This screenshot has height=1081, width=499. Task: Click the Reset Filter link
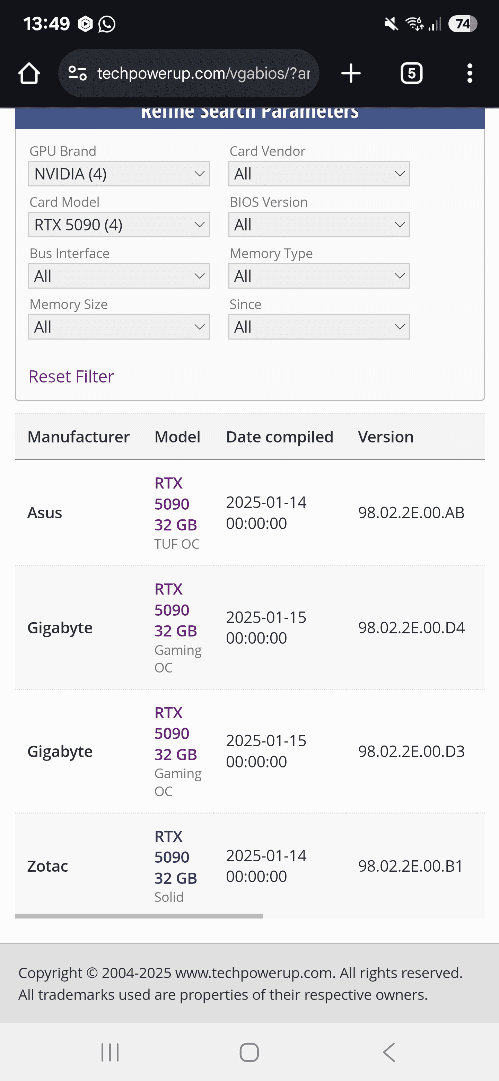[71, 376]
